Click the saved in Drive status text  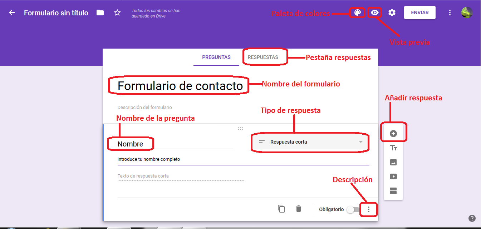pos(156,13)
